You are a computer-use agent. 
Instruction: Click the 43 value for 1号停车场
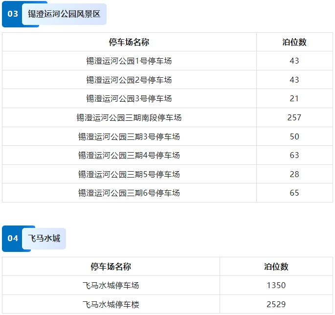pyautogui.click(x=294, y=61)
